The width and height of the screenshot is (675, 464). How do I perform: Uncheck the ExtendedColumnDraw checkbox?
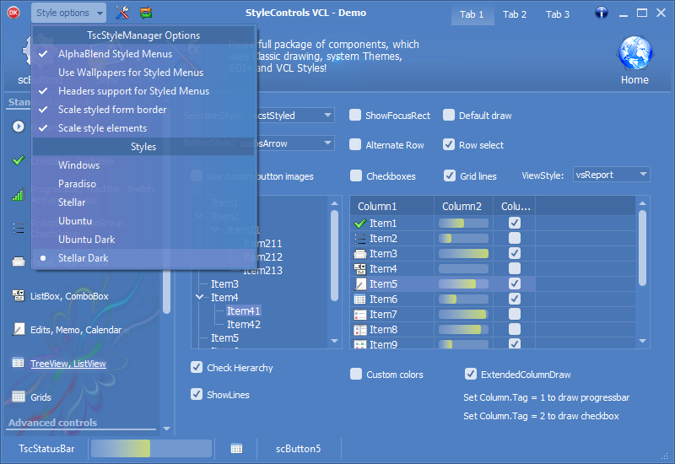pyautogui.click(x=471, y=374)
